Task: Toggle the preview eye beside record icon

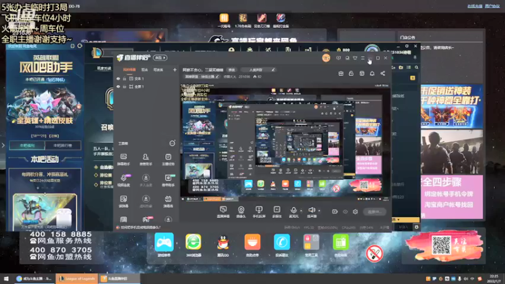Action: (345, 211)
